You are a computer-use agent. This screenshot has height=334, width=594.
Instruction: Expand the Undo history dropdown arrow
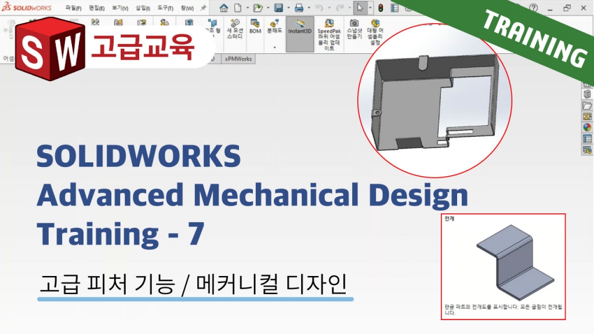329,8
